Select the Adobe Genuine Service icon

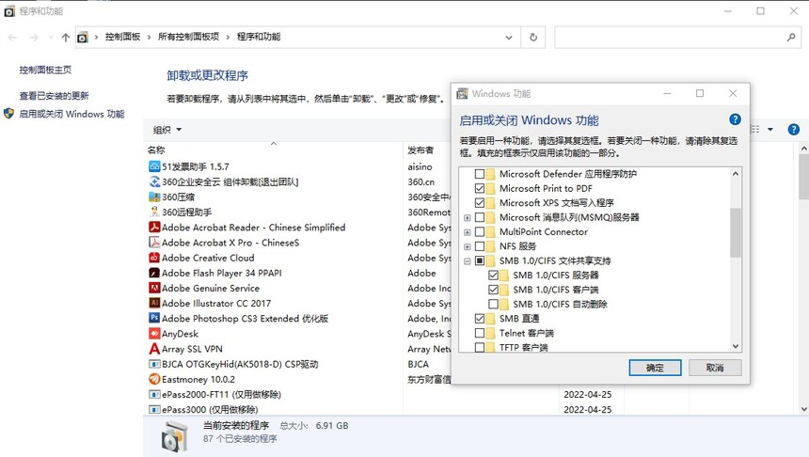[x=154, y=288]
